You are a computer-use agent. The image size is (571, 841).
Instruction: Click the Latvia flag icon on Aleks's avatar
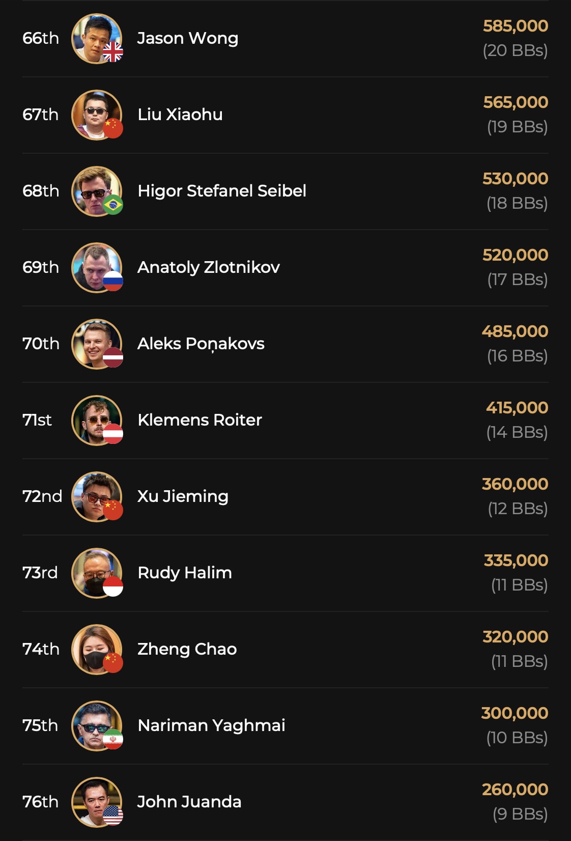113,357
